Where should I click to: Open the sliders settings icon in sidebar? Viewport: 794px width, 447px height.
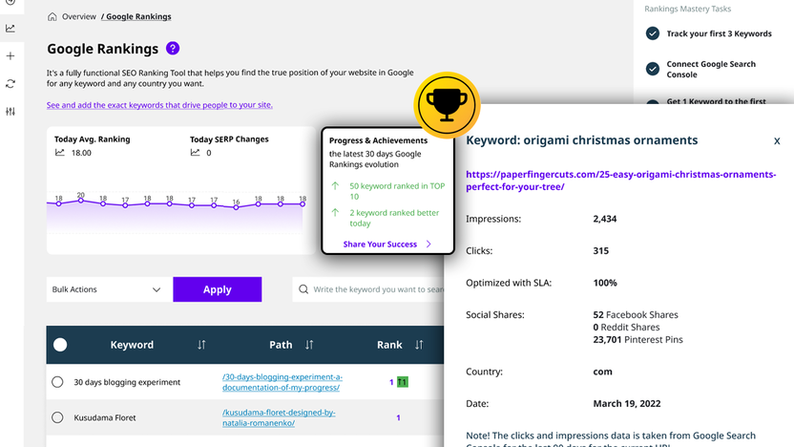(x=10, y=112)
